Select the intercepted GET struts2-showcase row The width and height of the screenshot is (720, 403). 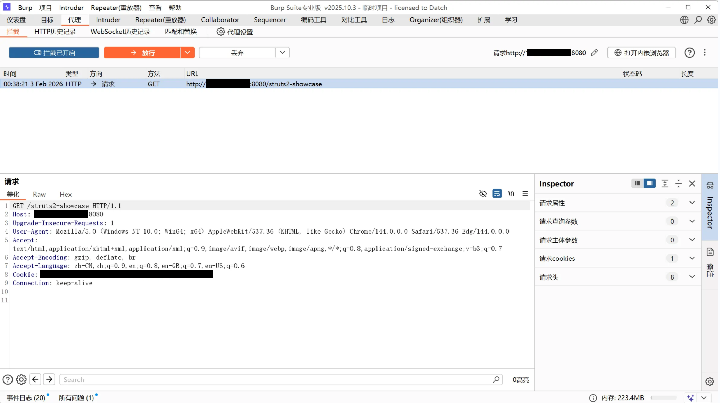pos(359,84)
